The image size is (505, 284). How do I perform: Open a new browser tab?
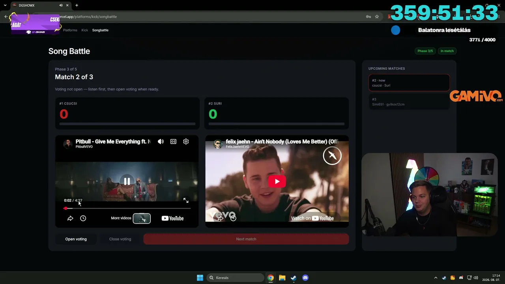pyautogui.click(x=77, y=5)
